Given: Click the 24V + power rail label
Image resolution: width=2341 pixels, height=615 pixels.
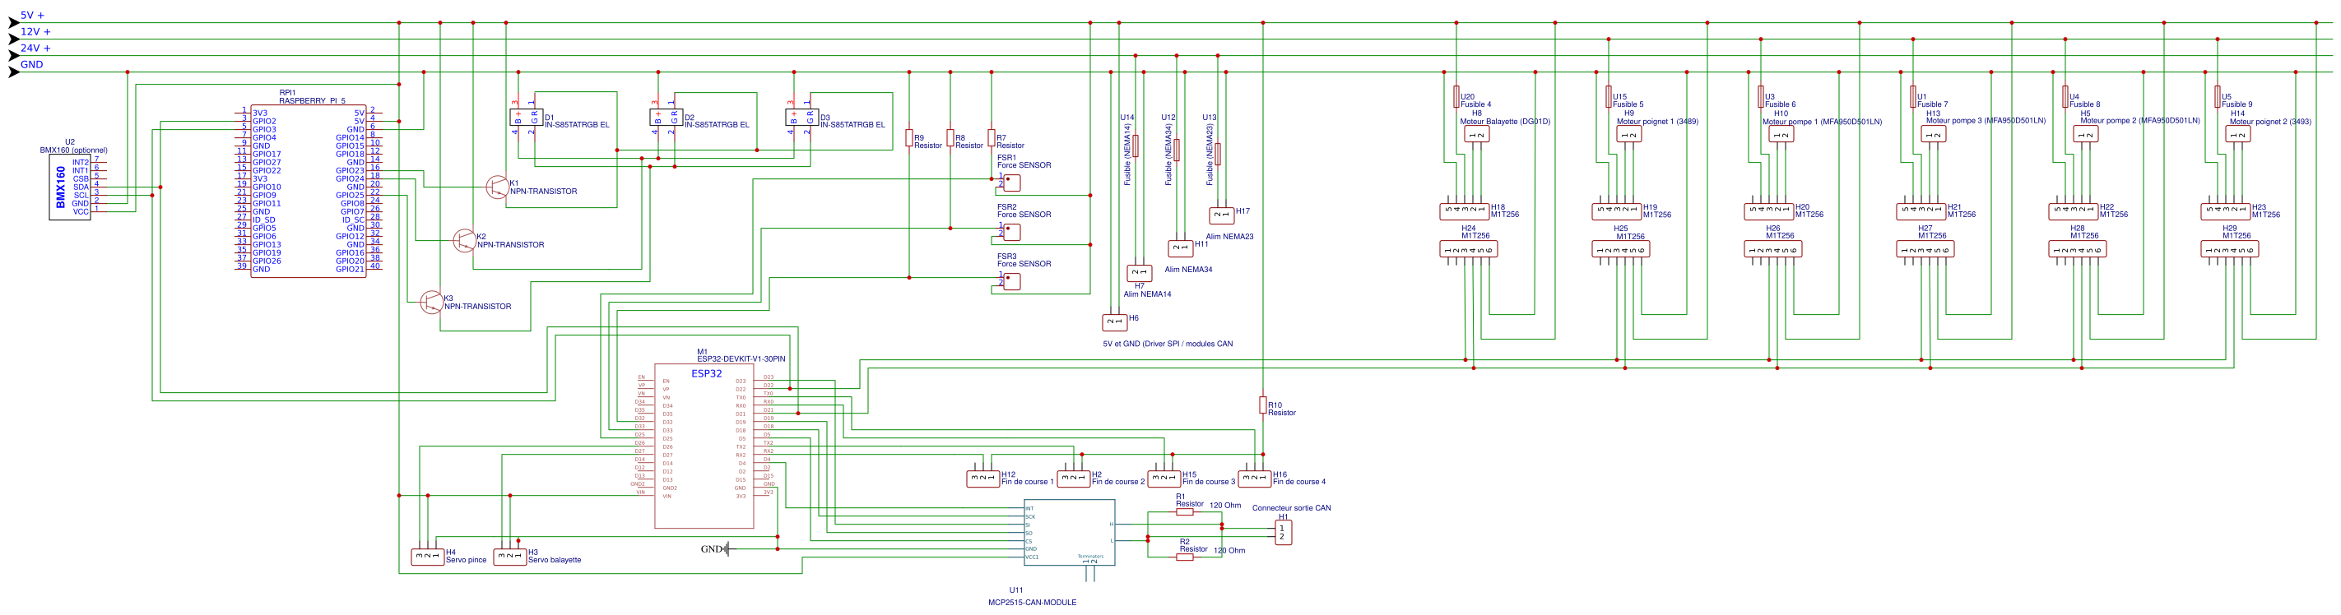Looking at the screenshot, I should pyautogui.click(x=35, y=49).
